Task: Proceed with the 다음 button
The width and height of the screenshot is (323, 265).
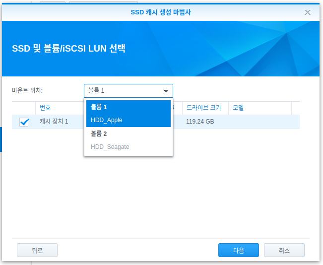Action: point(239,250)
